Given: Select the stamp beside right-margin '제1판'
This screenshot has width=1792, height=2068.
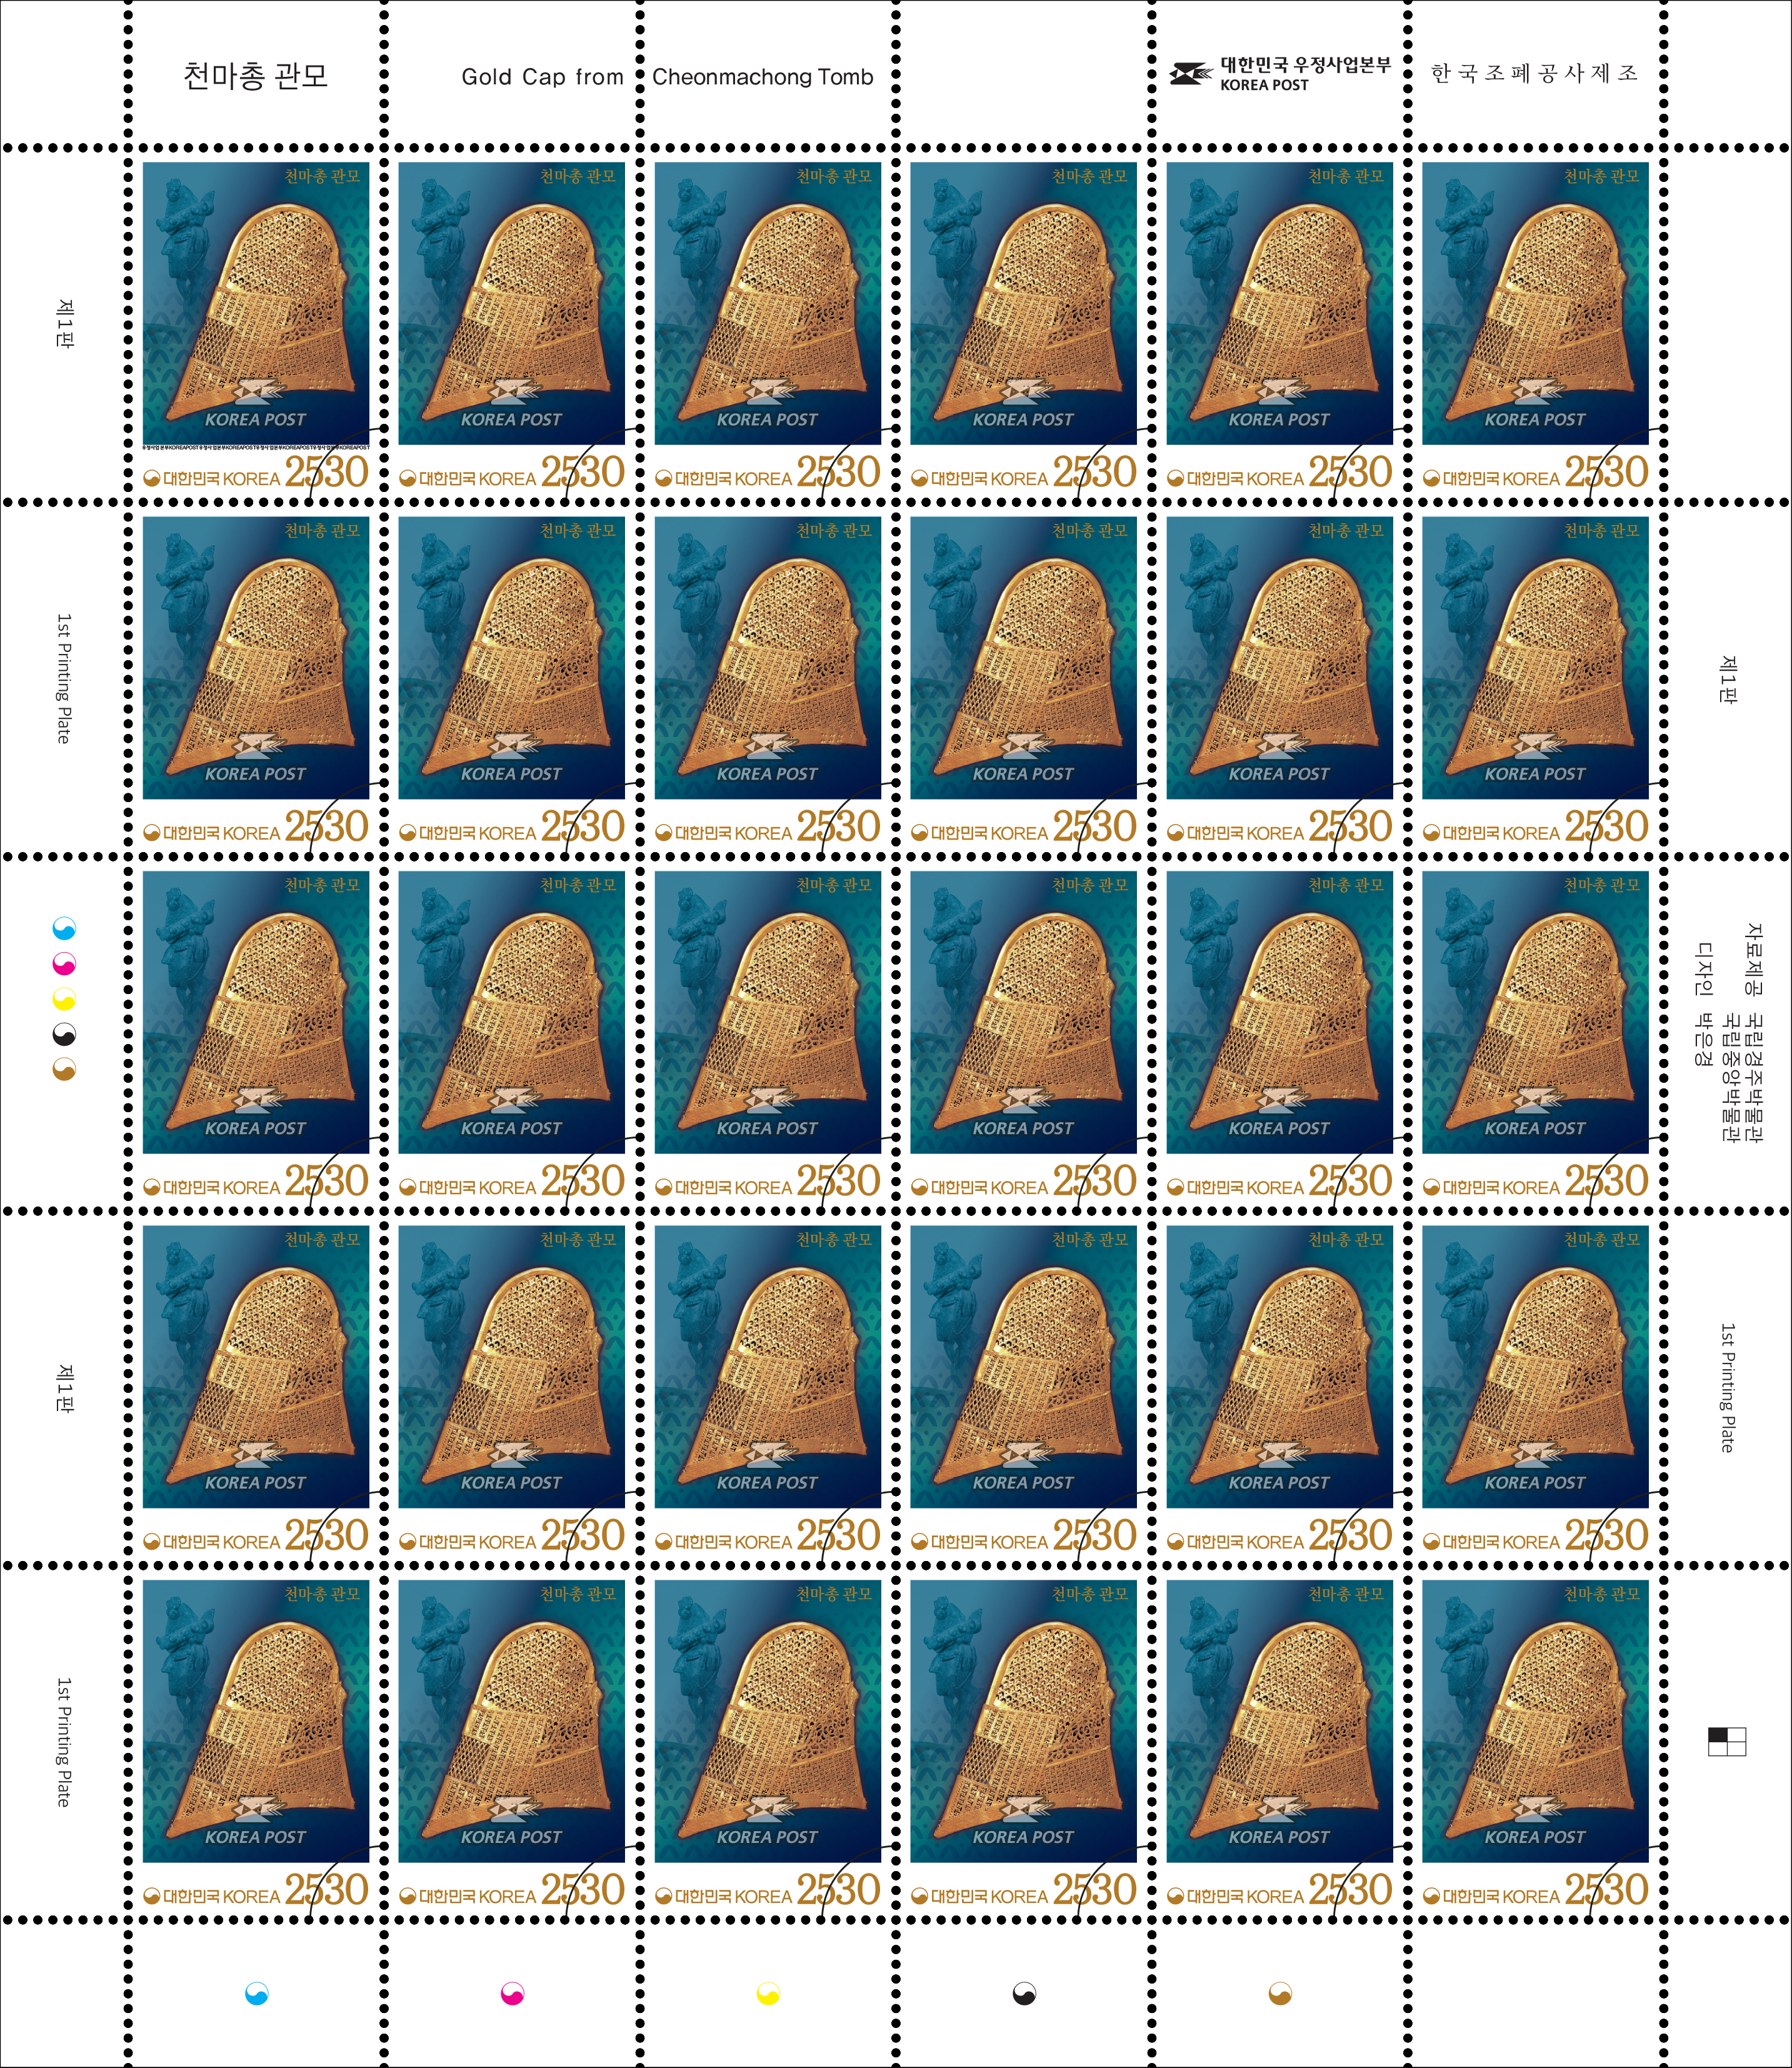Looking at the screenshot, I should 1536,680.
